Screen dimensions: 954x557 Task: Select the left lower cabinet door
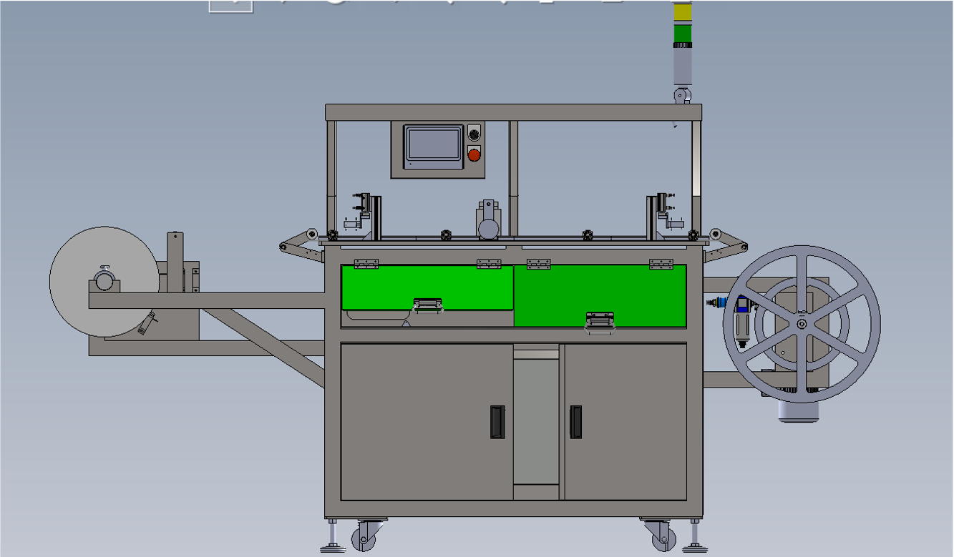click(x=426, y=422)
